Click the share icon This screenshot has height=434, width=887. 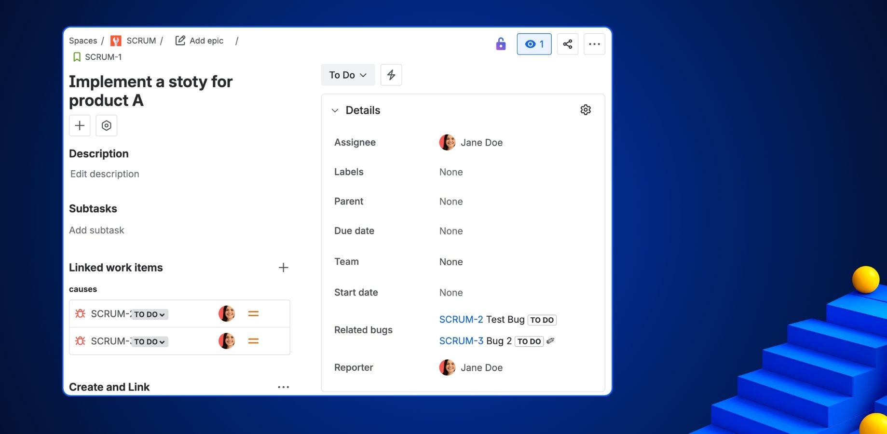point(567,43)
